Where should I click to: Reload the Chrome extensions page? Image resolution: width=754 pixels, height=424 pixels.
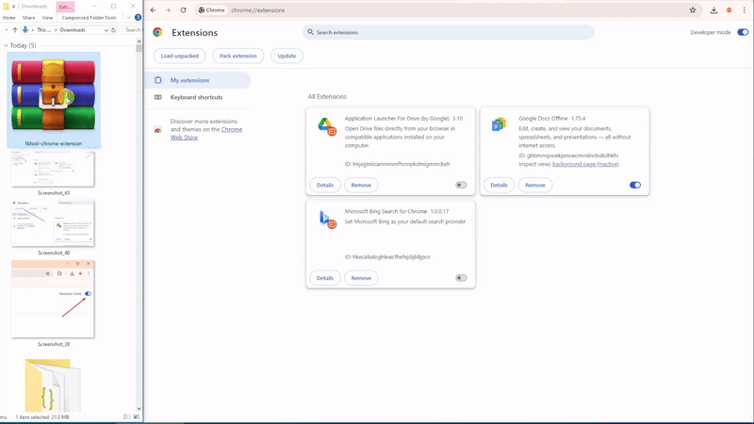[x=183, y=10]
